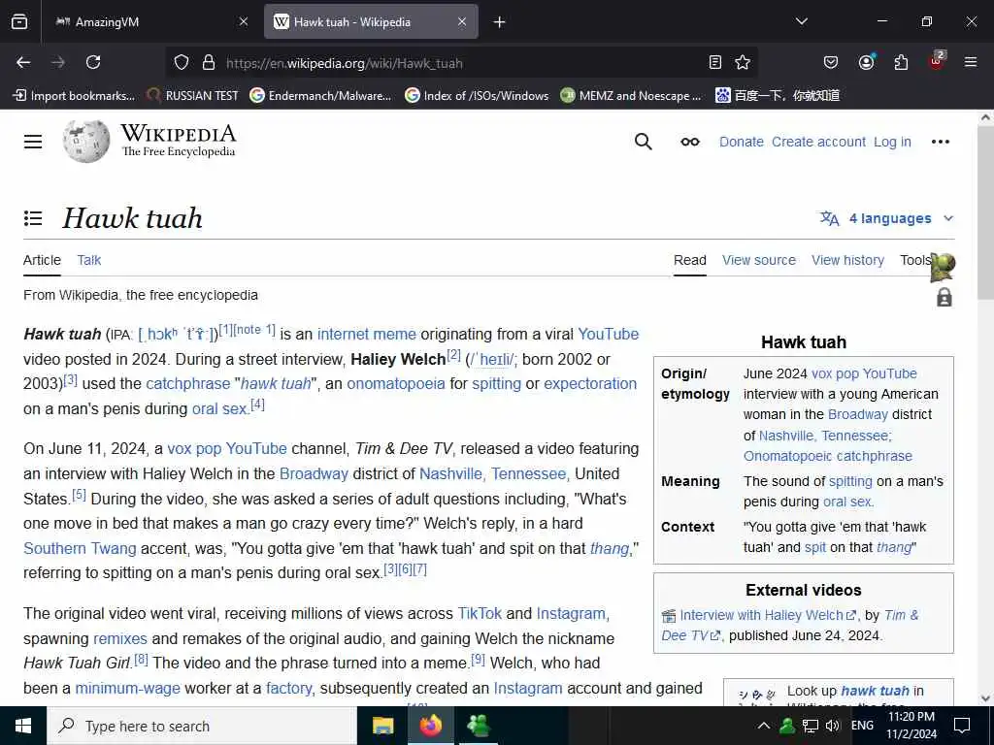Open Wikipedia search
Viewport: 994px width, 745px height.
point(643,142)
